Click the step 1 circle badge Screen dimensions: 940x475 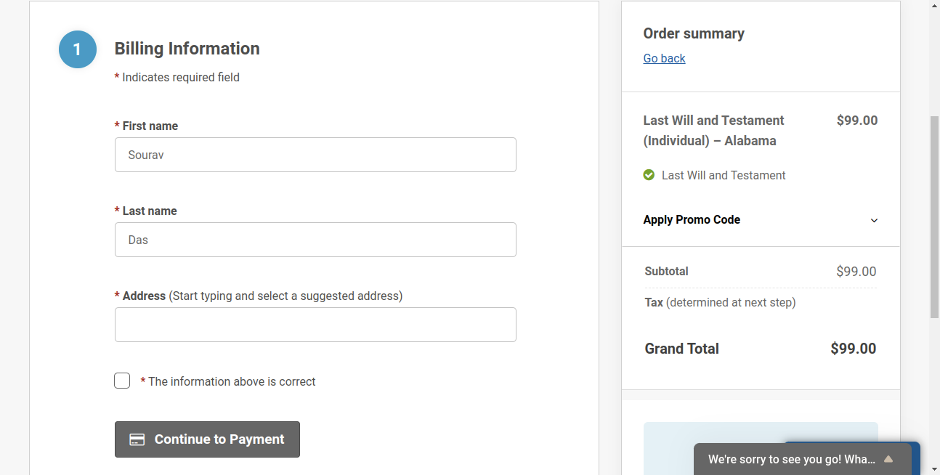(x=78, y=49)
